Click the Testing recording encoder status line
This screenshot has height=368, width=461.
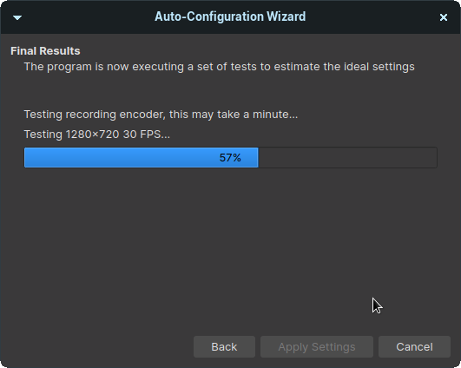click(x=161, y=115)
